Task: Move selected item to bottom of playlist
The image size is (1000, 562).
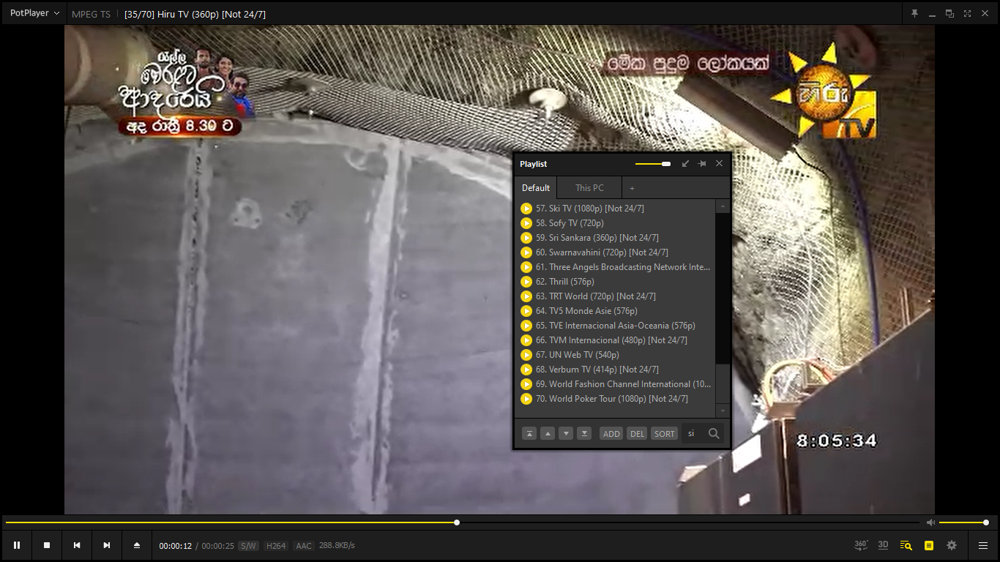Action: (584, 433)
